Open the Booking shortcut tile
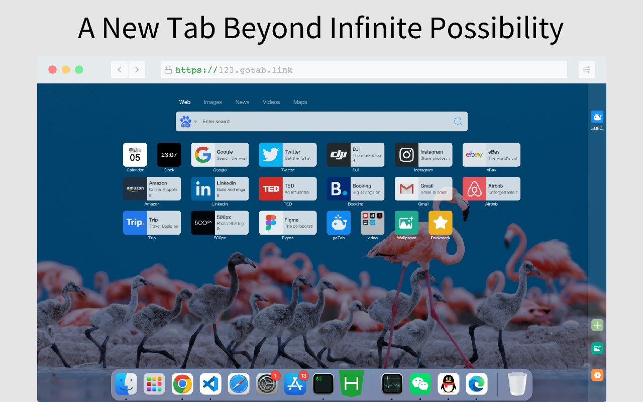Image resolution: width=643 pixels, height=402 pixels. click(x=356, y=188)
